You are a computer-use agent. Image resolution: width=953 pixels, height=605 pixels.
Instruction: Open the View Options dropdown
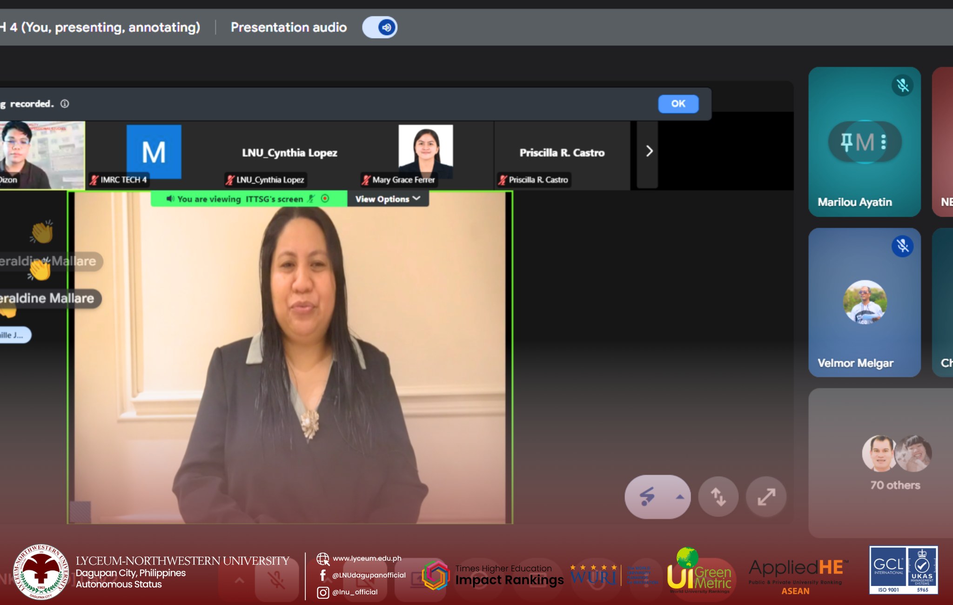(388, 199)
